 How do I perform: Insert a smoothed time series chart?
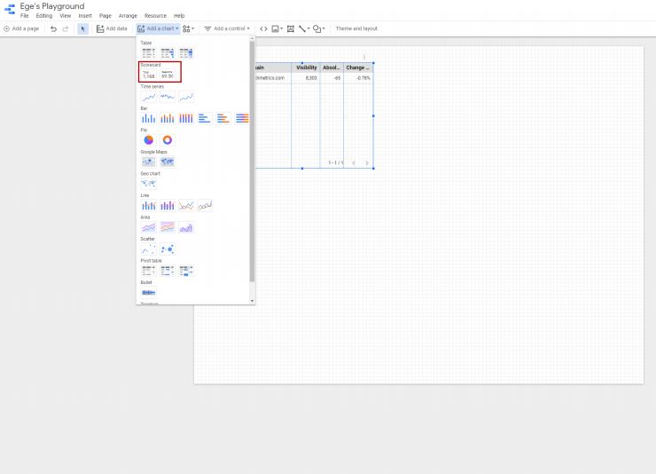click(186, 97)
